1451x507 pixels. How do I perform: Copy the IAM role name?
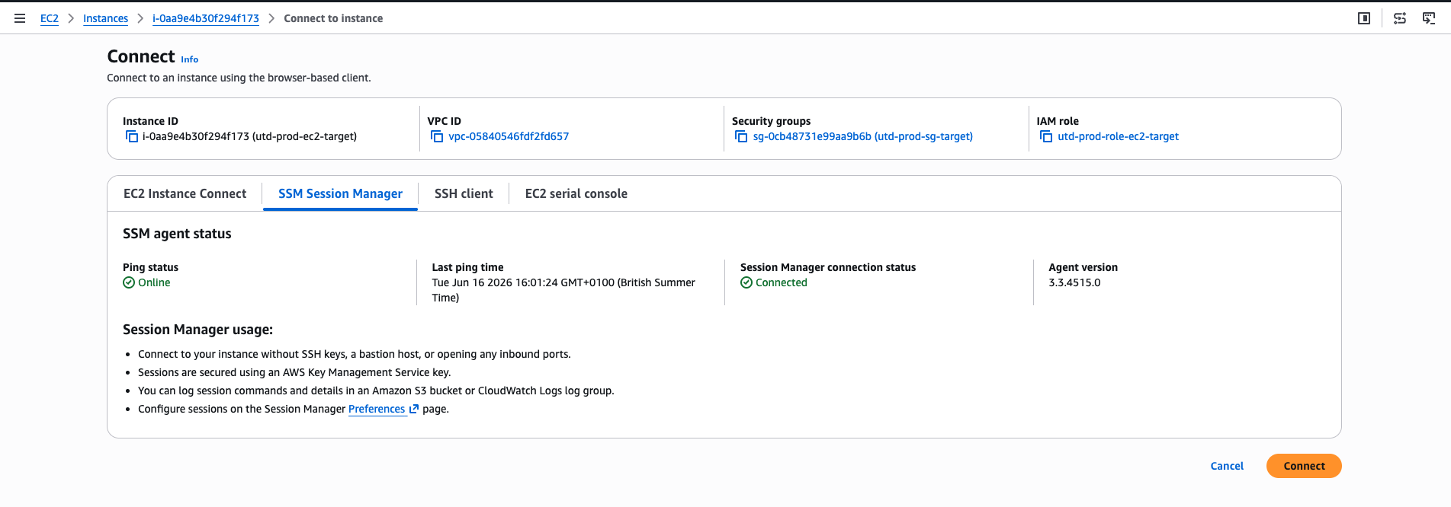point(1046,136)
